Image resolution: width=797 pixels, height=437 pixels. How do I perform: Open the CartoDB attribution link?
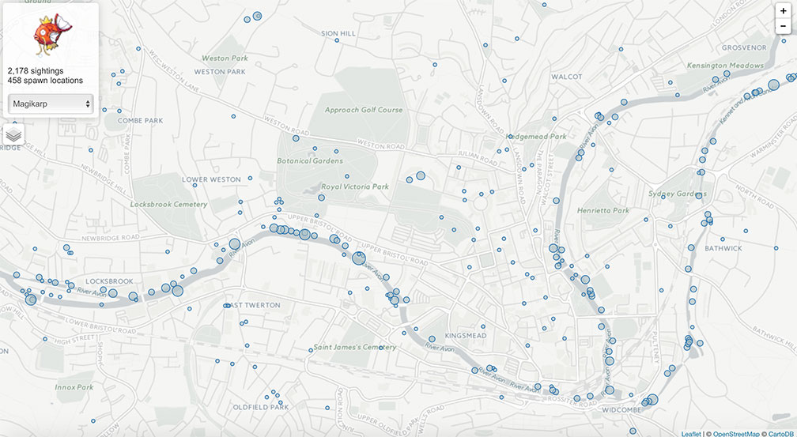782,433
